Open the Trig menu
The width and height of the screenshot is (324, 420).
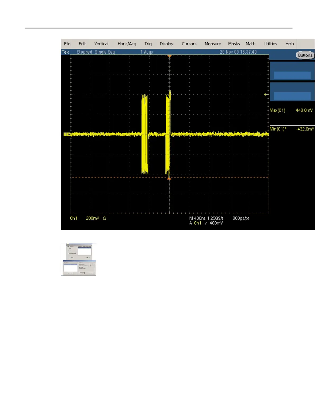coord(148,44)
